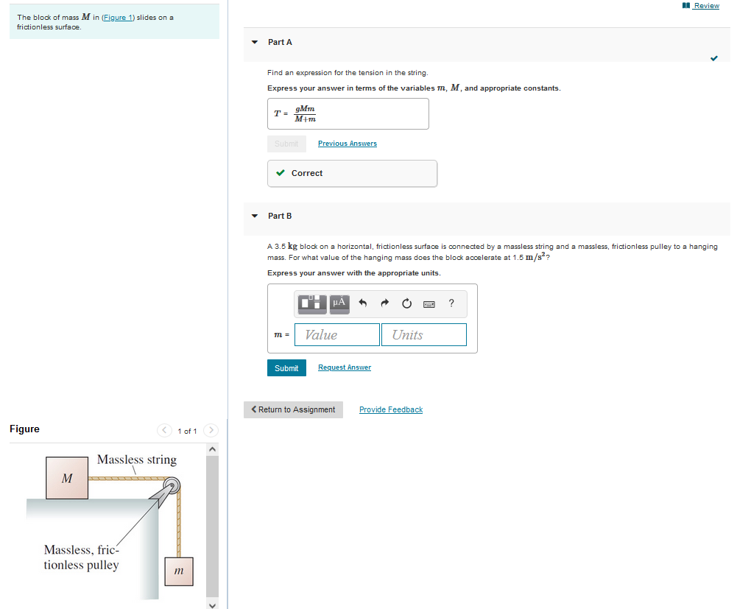Select the equation template icon
This screenshot has height=609, width=737.
pyautogui.click(x=311, y=303)
